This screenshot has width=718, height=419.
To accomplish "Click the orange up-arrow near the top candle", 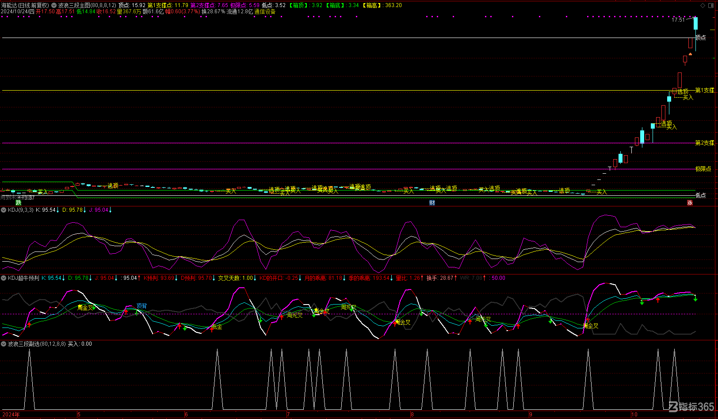I will (690, 54).
